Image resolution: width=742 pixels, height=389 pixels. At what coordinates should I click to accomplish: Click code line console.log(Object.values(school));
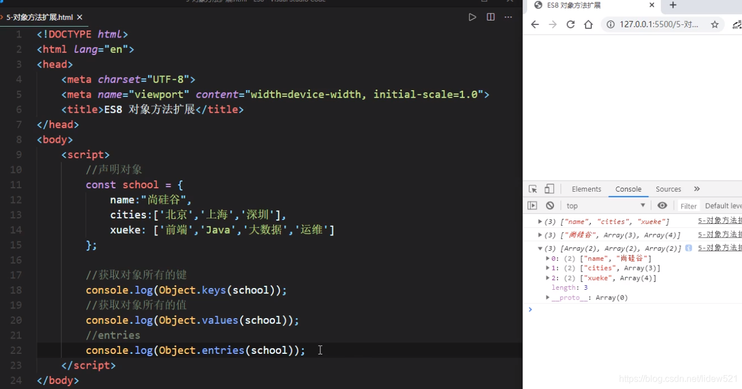coord(192,320)
